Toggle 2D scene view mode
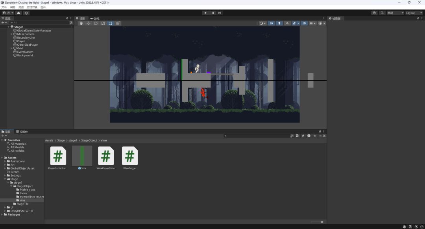 click(271, 23)
